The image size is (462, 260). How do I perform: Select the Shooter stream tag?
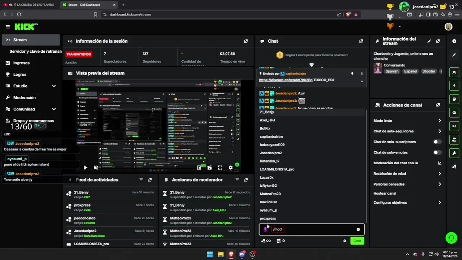pyautogui.click(x=429, y=71)
